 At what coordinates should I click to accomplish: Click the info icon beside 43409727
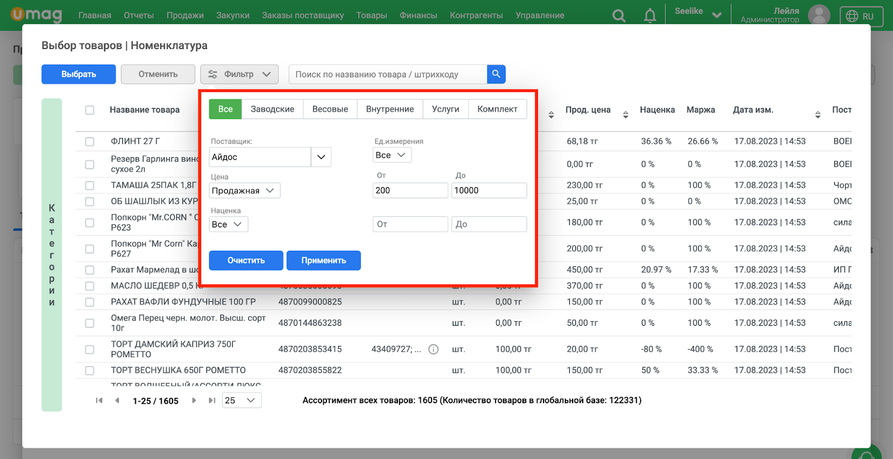point(433,349)
